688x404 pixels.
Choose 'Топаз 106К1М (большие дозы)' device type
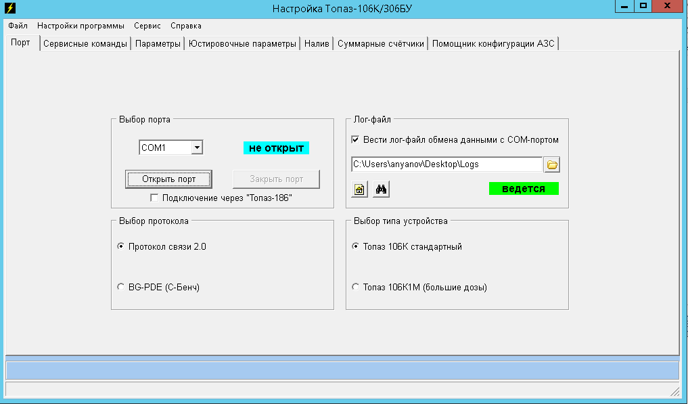[x=355, y=287]
